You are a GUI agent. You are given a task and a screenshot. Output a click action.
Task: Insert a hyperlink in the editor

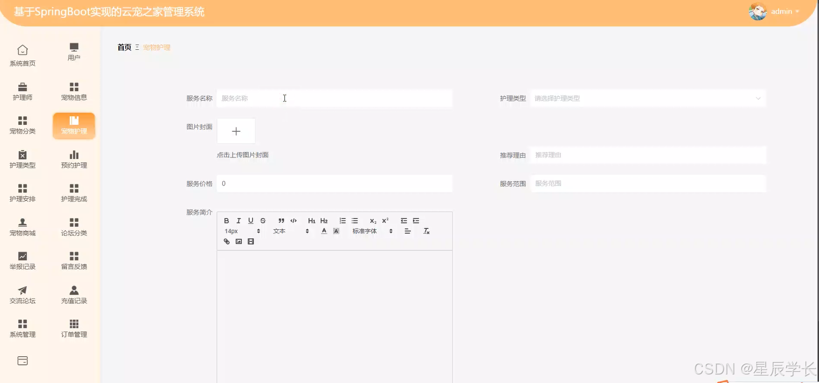tap(227, 242)
